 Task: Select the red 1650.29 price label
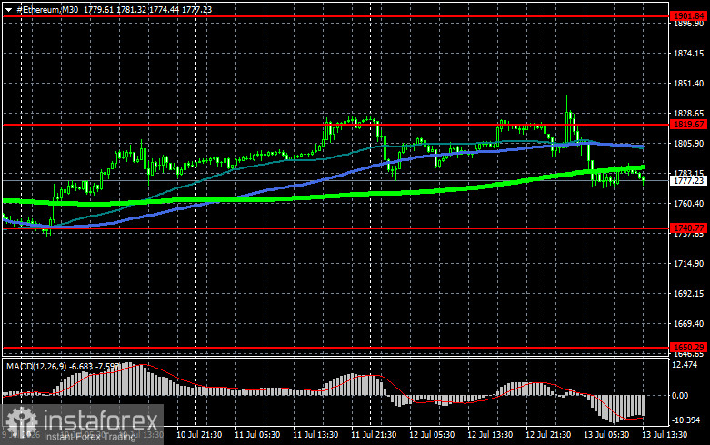tap(689, 347)
